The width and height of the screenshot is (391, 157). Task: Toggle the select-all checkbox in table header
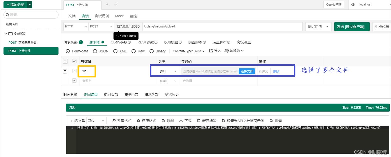(x=74, y=61)
